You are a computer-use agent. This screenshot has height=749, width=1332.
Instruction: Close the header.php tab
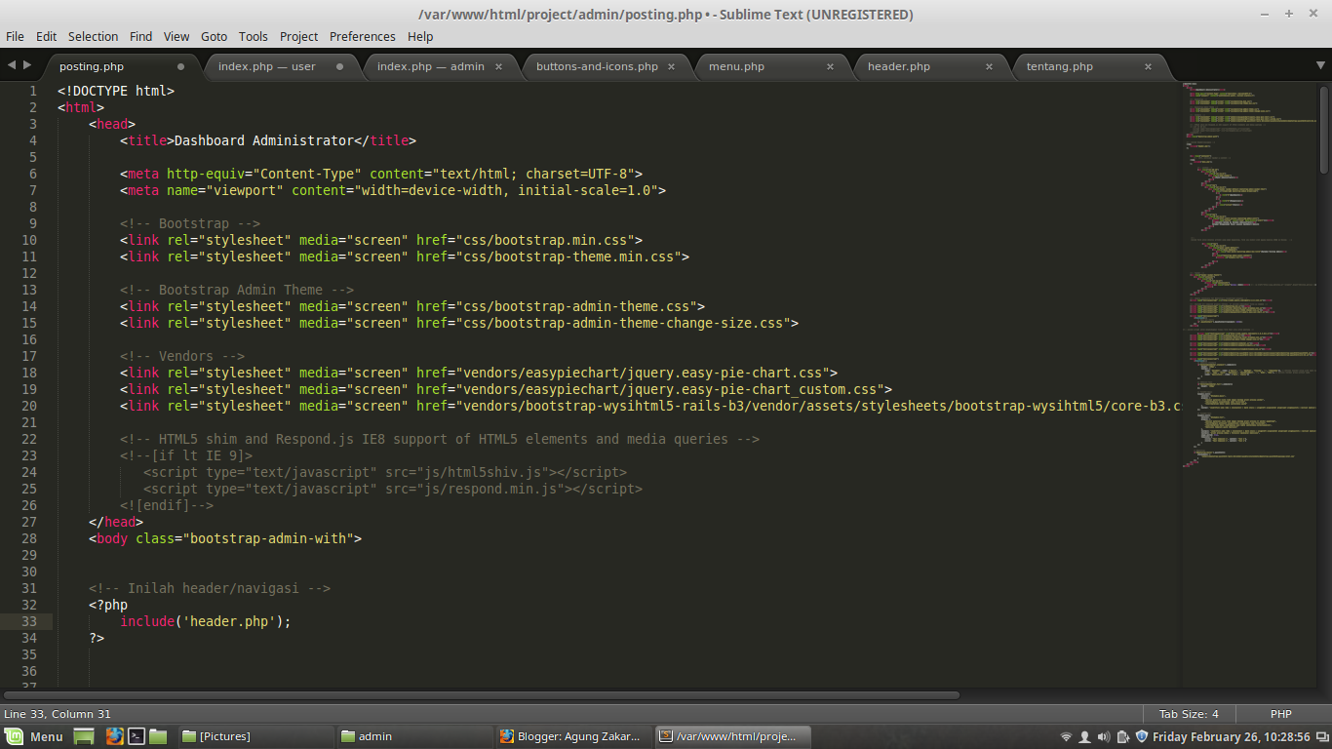tap(989, 66)
